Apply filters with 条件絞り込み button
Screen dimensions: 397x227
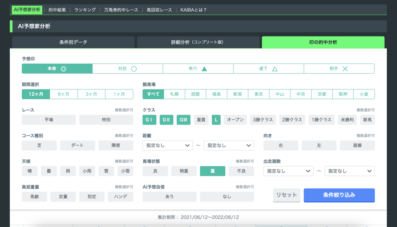(x=339, y=195)
